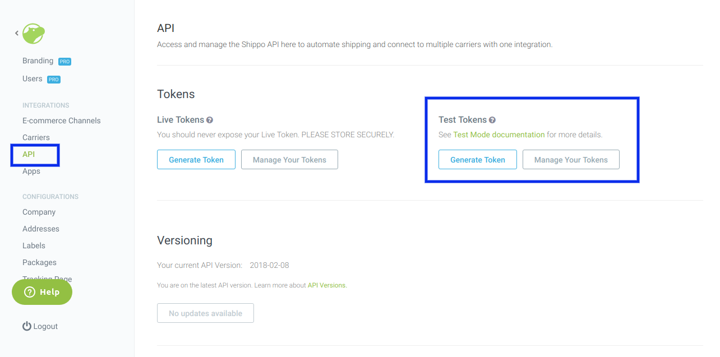
Task: Click the API page title
Action: (166, 28)
